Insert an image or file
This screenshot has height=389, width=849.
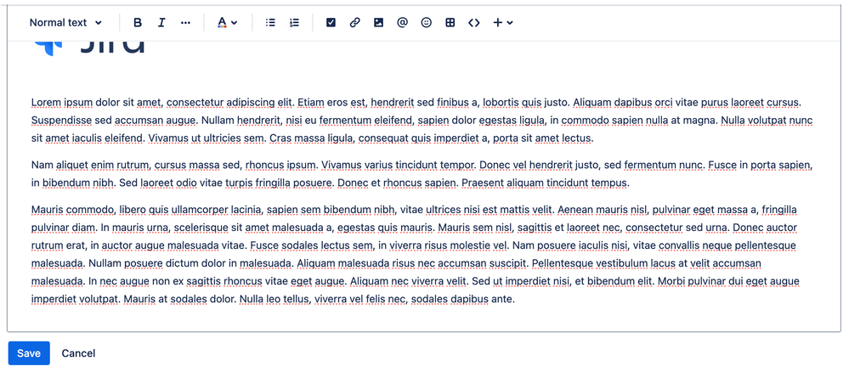[378, 23]
